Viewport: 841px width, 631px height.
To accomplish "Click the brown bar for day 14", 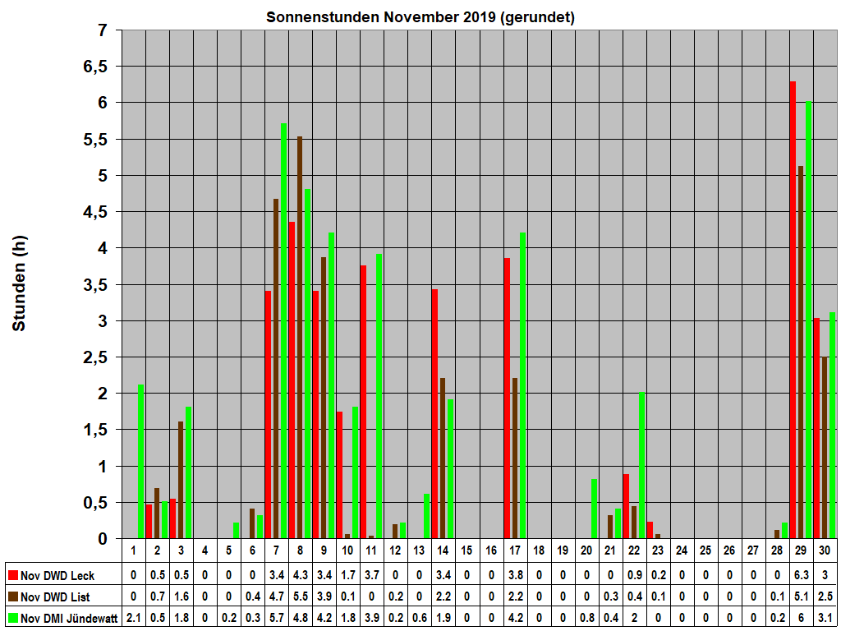I will (443, 458).
